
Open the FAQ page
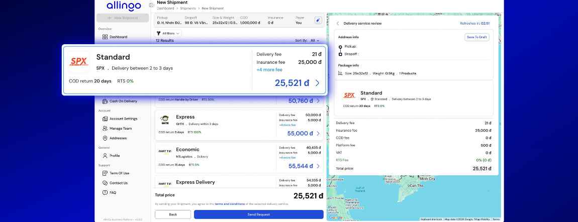(113, 192)
